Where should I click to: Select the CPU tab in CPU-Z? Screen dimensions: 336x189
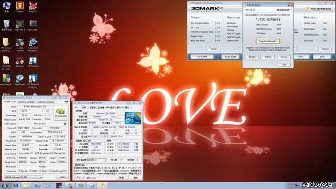(x=76, y=107)
